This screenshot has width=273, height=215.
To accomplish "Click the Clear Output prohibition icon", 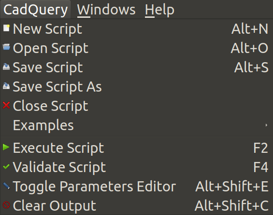I will [x=6, y=205].
